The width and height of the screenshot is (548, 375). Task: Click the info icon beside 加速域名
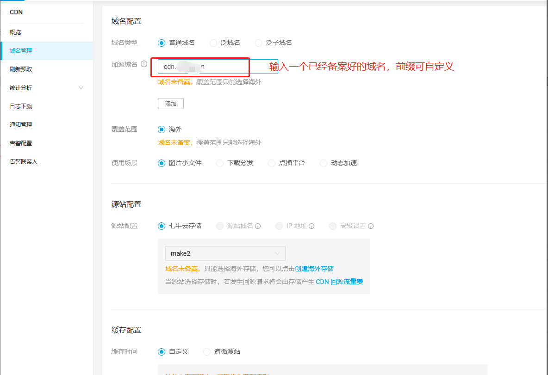tap(143, 64)
